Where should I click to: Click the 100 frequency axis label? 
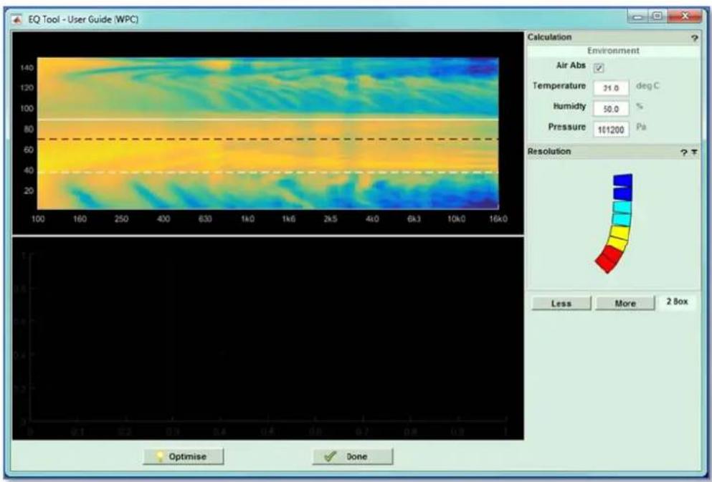click(x=38, y=219)
